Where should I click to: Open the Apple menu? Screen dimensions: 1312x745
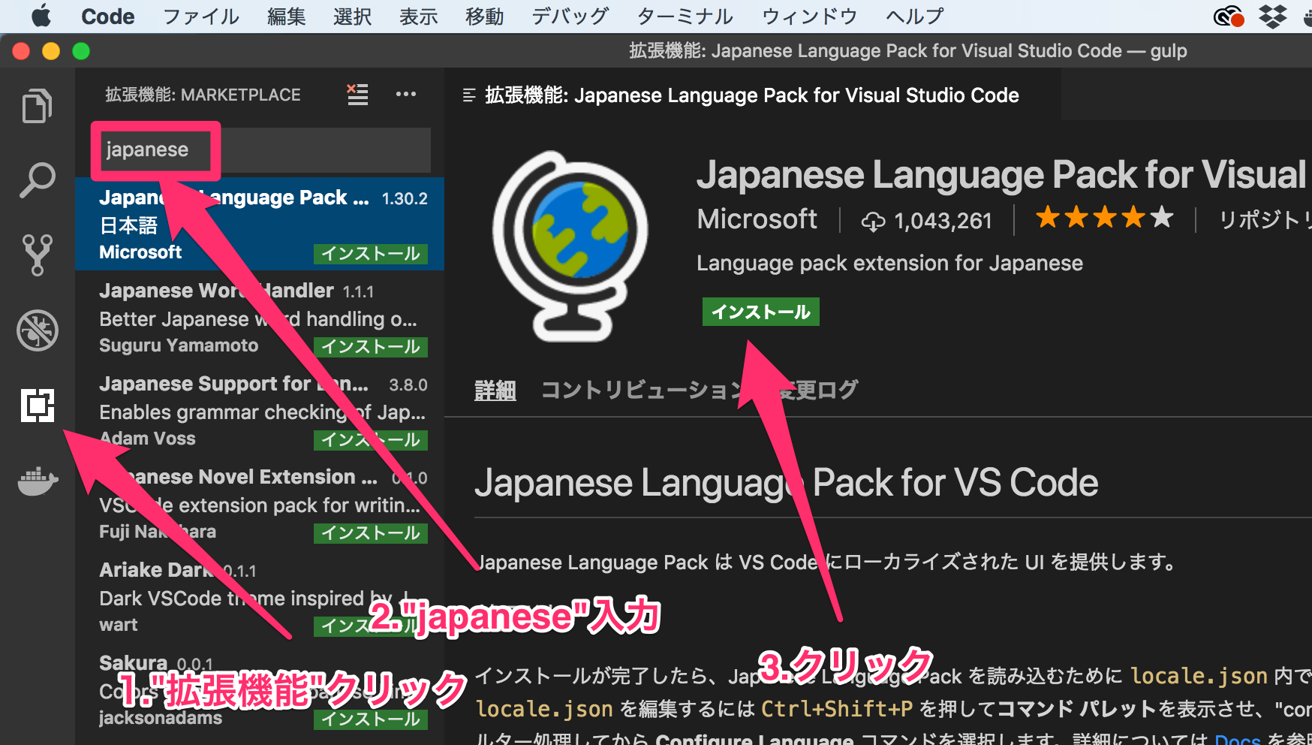pos(41,16)
